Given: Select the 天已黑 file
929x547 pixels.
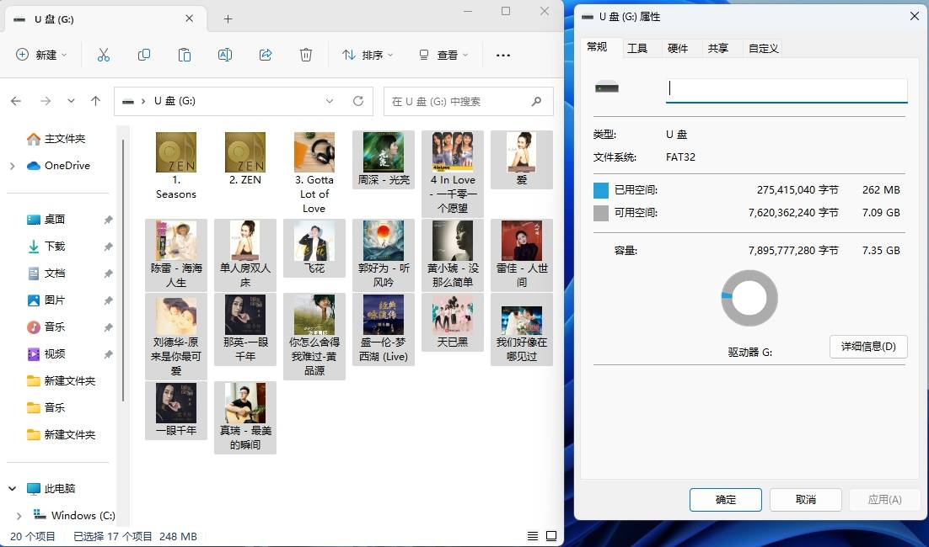Looking at the screenshot, I should (453, 322).
